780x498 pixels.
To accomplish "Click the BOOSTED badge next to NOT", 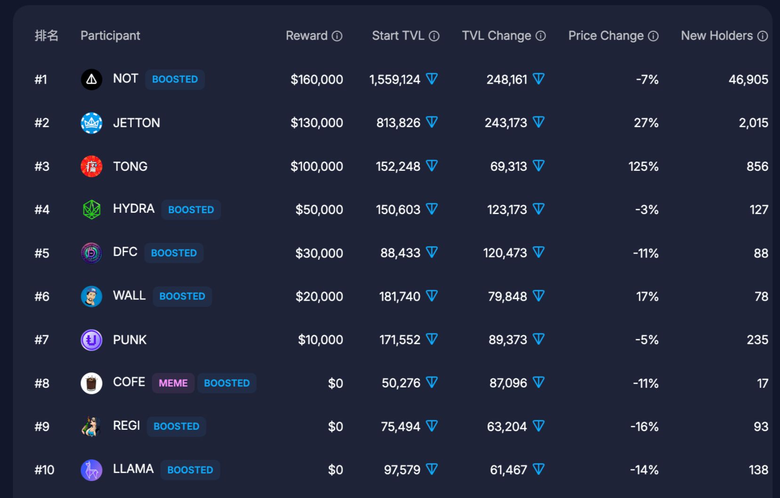I will [x=175, y=79].
